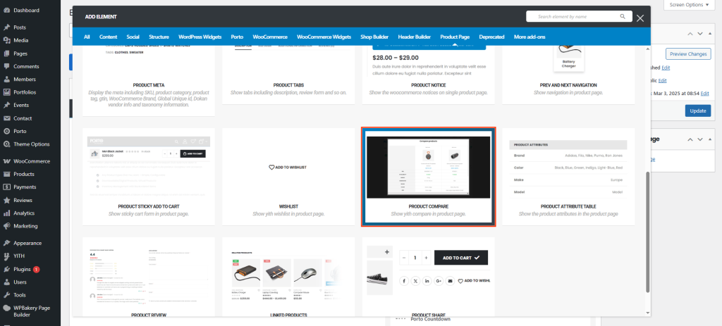Select the WooCommerce Widgets tab

click(x=324, y=37)
